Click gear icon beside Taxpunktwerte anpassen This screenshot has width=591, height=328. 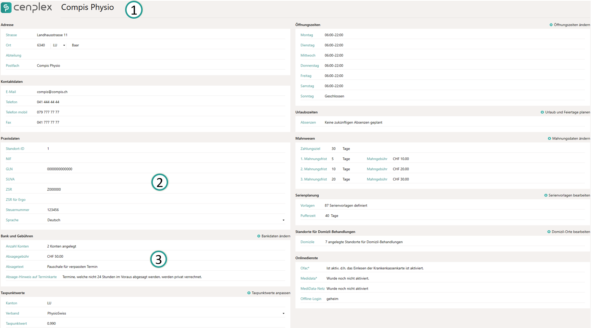point(249,293)
